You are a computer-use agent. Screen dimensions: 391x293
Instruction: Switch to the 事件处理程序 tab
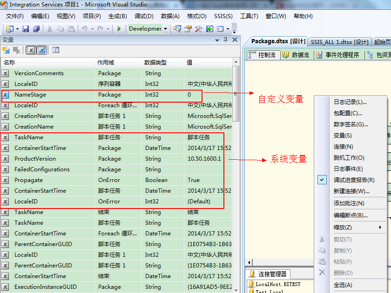click(x=338, y=55)
